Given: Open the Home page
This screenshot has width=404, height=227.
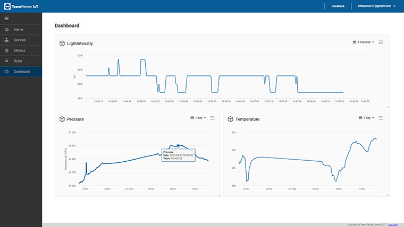Looking at the screenshot, I should tap(18, 29).
